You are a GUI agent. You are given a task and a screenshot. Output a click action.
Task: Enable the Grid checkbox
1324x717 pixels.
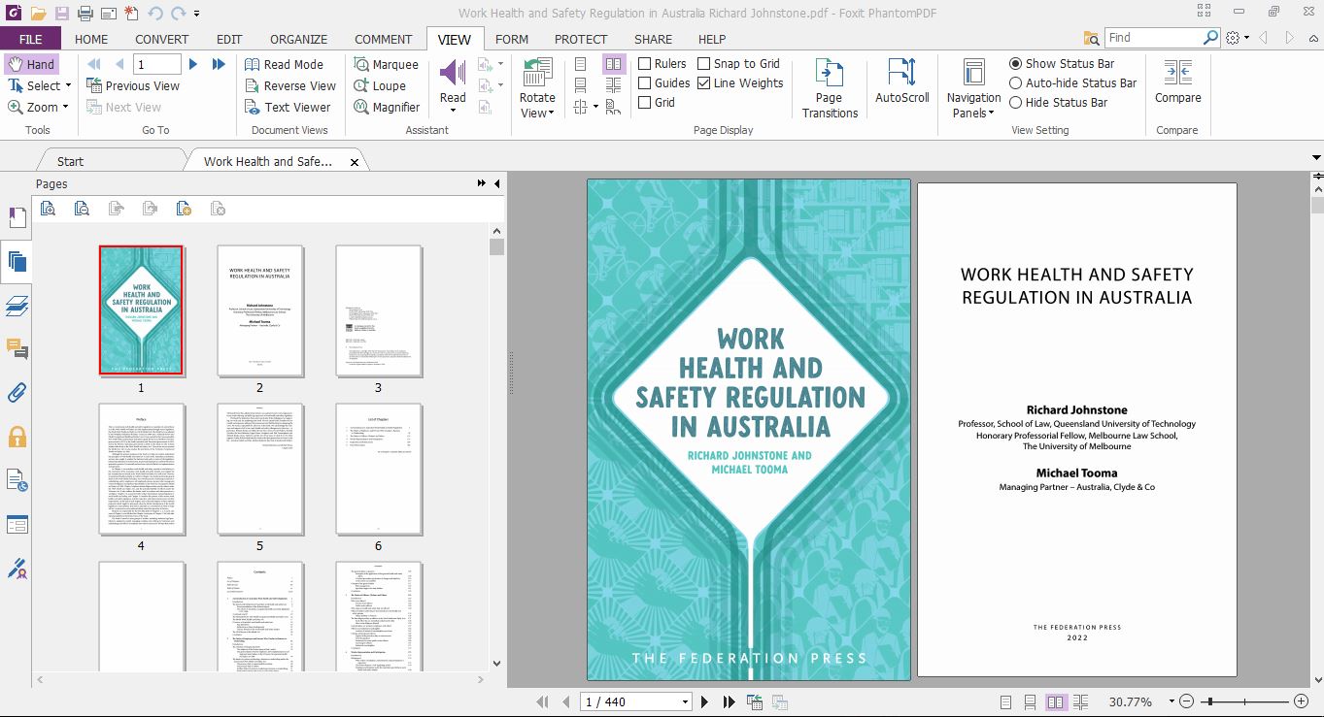click(x=645, y=103)
